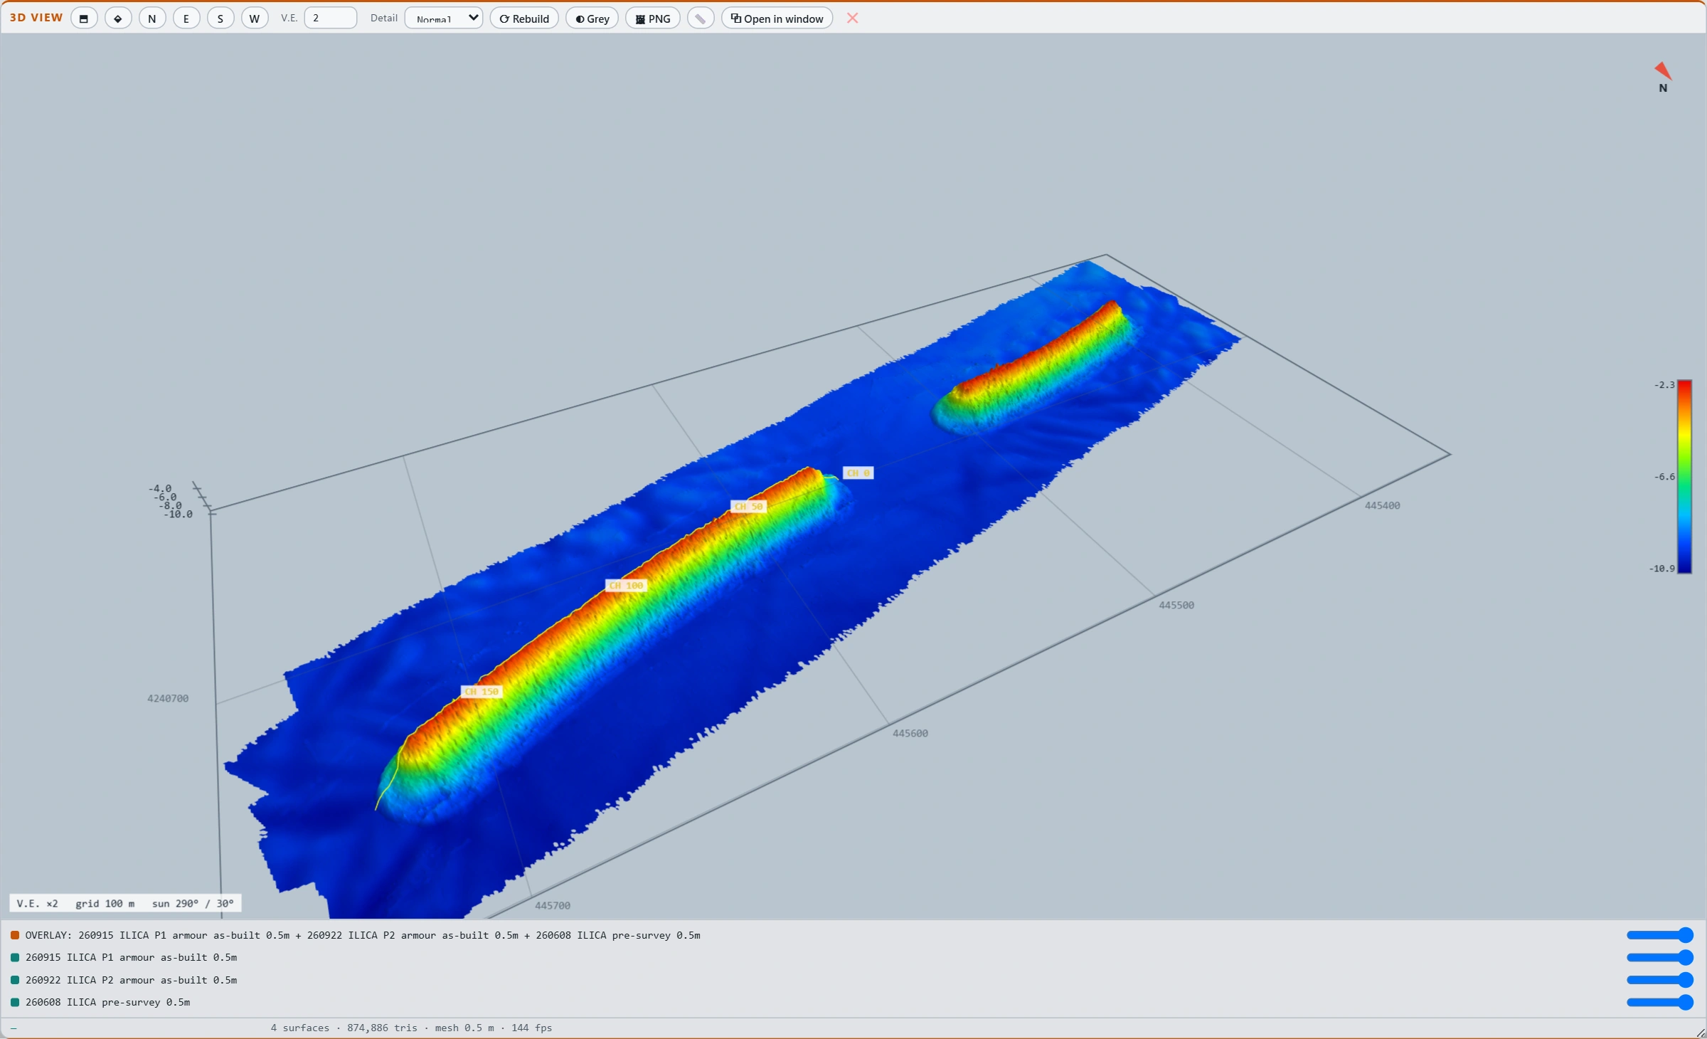Close the 3D view panel
This screenshot has width=1707, height=1039.
pyautogui.click(x=853, y=19)
